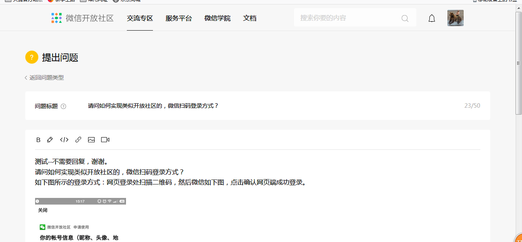Screen dimensions: 522x242
Task: Click the editor line 测试--不需要回复，谢谢。
Action: point(71,162)
